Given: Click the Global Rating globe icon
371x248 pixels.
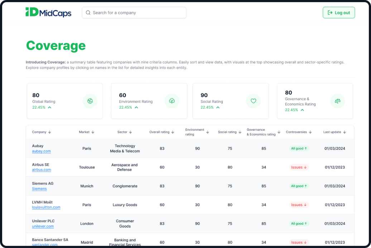Looking at the screenshot, I should pyautogui.click(x=90, y=101).
